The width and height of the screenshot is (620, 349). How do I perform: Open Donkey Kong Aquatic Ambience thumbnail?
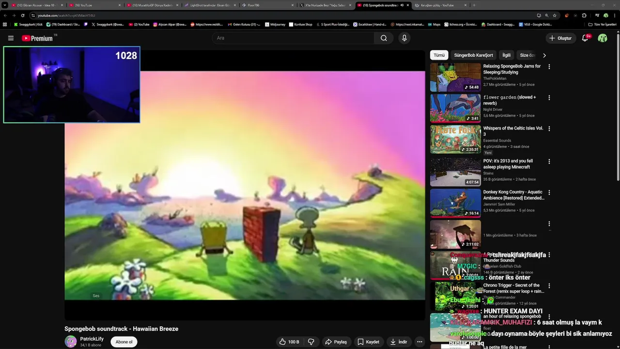(455, 203)
